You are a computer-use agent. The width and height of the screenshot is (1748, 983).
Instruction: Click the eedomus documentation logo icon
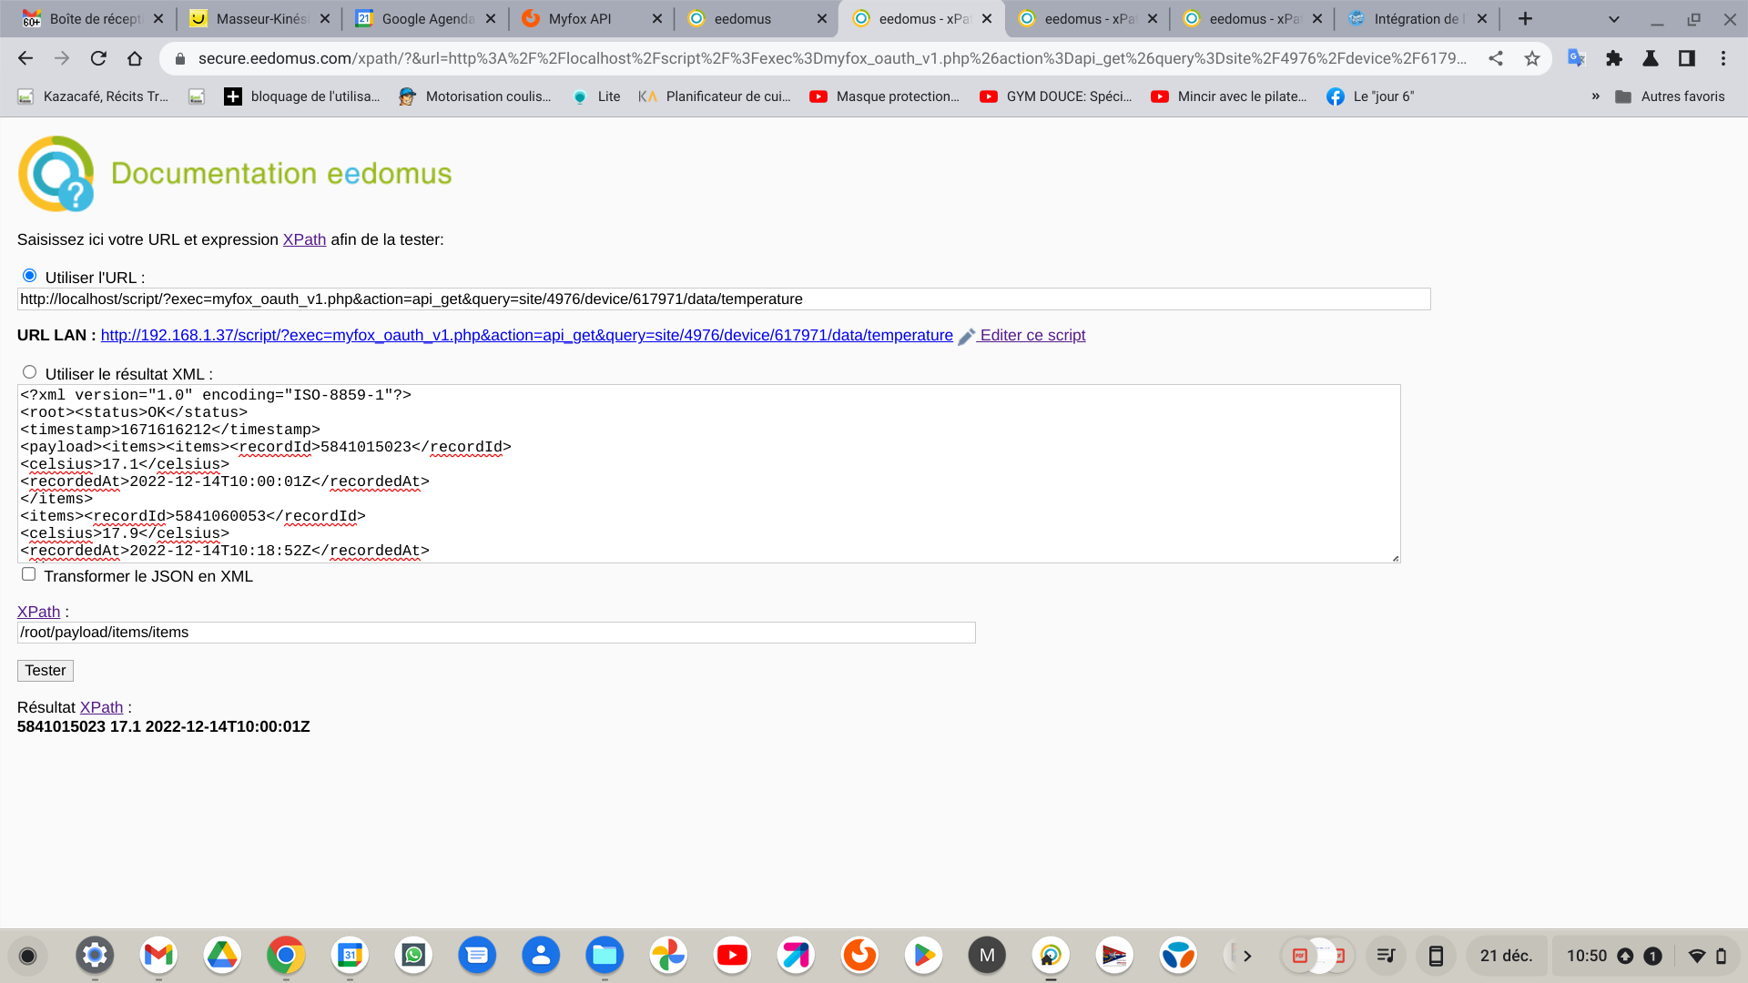coord(56,173)
